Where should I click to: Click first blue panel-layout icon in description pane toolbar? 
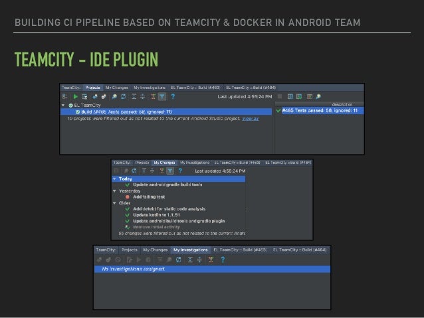(290, 96)
